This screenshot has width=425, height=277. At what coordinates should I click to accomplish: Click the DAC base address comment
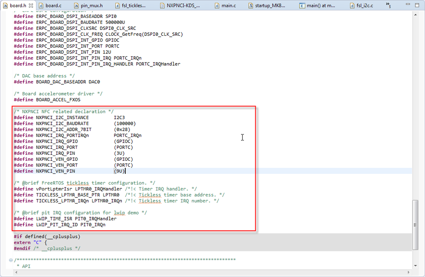click(44, 76)
